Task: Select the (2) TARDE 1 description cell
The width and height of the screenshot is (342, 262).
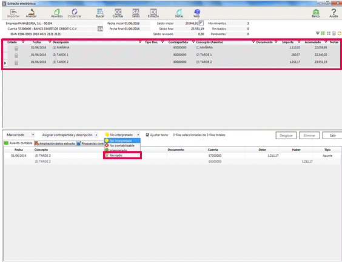Action: pyautogui.click(x=61, y=54)
